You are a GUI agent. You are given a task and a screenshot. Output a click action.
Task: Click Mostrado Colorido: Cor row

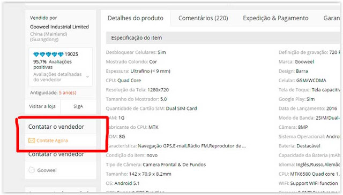click(x=131, y=62)
